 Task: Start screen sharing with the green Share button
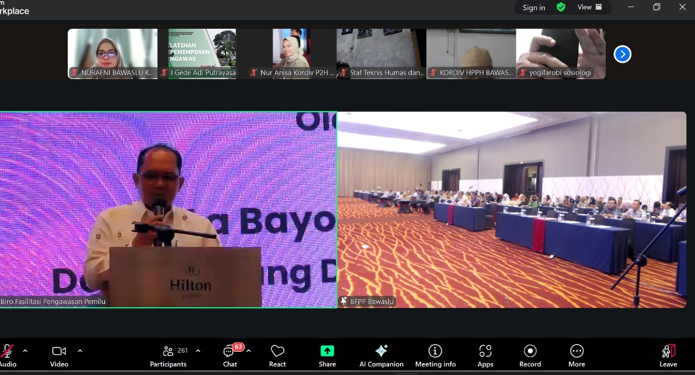point(327,355)
